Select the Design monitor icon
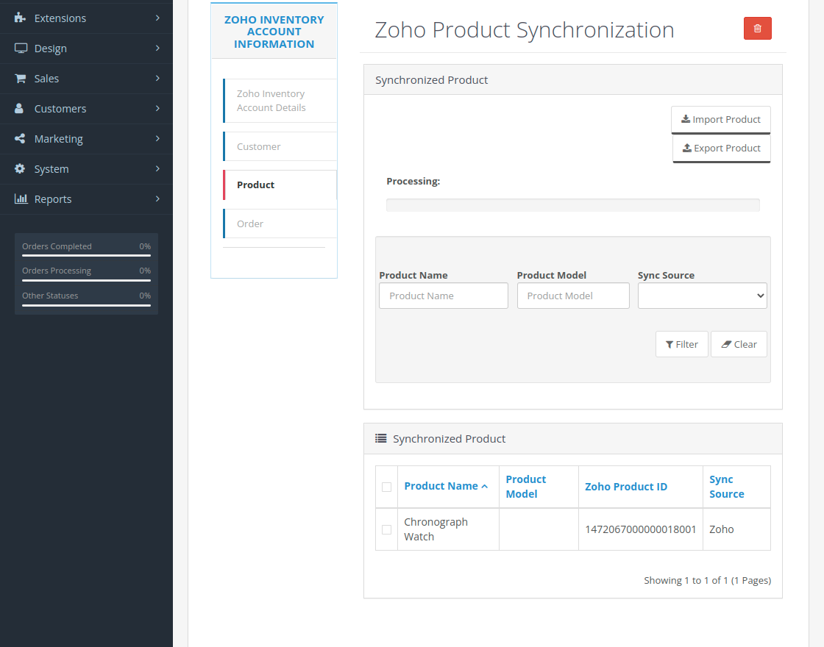This screenshot has width=824, height=647. click(x=19, y=48)
